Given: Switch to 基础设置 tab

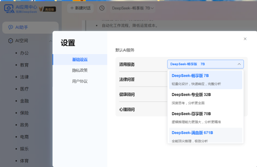Looking at the screenshot, I should point(80,59).
